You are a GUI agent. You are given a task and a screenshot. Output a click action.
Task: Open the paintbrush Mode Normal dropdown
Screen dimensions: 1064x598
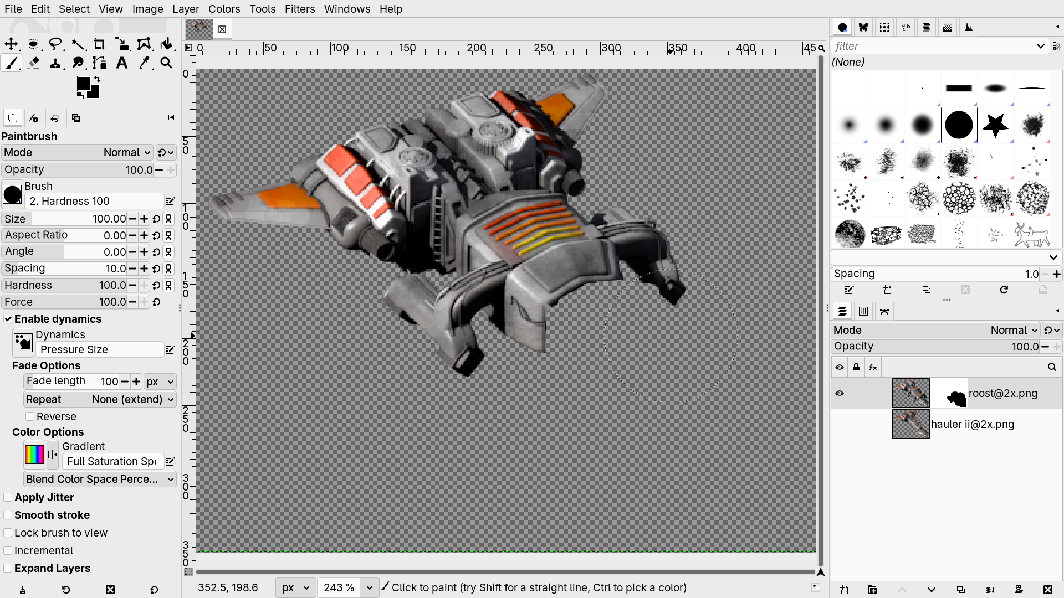point(77,152)
